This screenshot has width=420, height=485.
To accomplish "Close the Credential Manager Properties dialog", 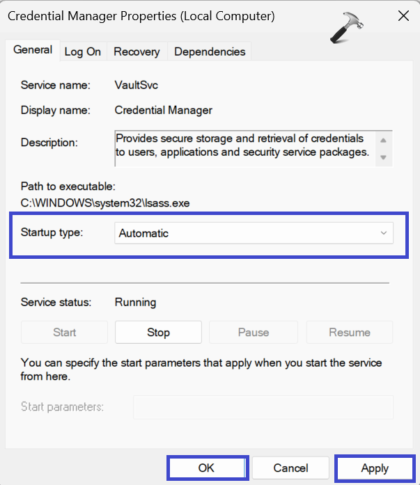I will click(402, 15).
